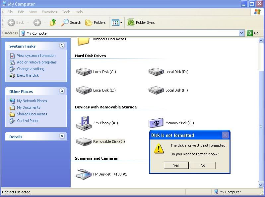Viewport: 265px width, 197px height.
Task: Click My Computer in the status bar
Action: point(228,192)
